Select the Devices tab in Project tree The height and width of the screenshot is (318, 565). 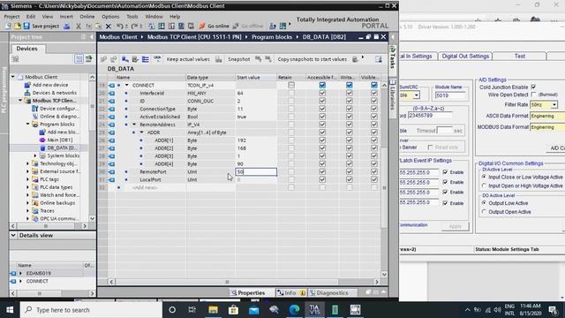(27, 49)
